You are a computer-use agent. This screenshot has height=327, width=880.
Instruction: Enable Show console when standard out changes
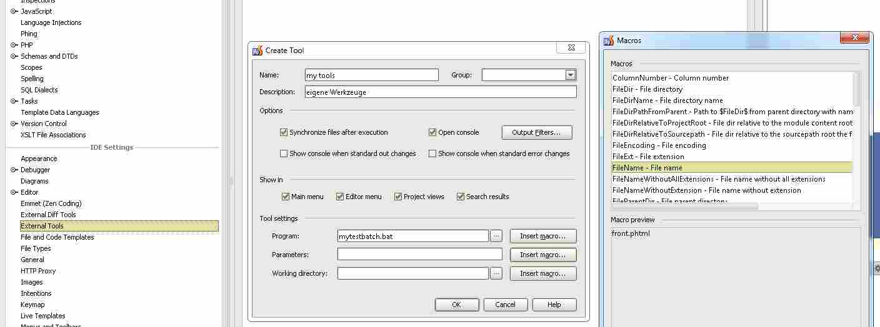tap(284, 154)
